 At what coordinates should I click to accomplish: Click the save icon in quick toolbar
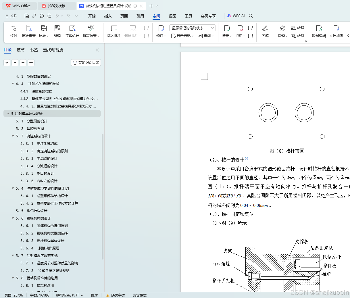(x=27, y=16)
